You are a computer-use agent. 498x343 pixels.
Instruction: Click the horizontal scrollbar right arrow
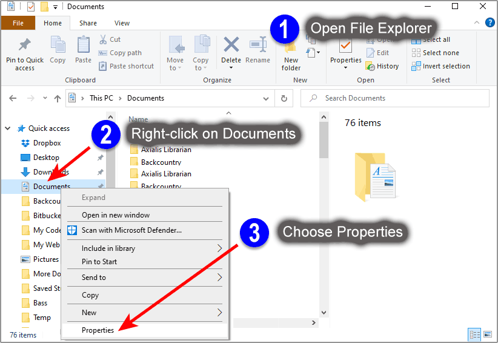click(314, 322)
